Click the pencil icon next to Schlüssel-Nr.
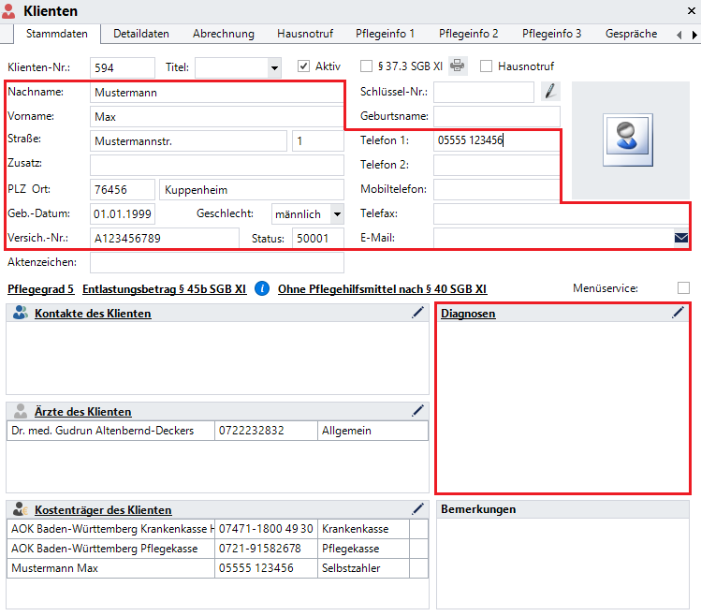 point(550,91)
